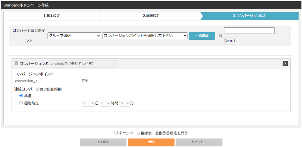Click the conversion_1 text

[x=26, y=81]
